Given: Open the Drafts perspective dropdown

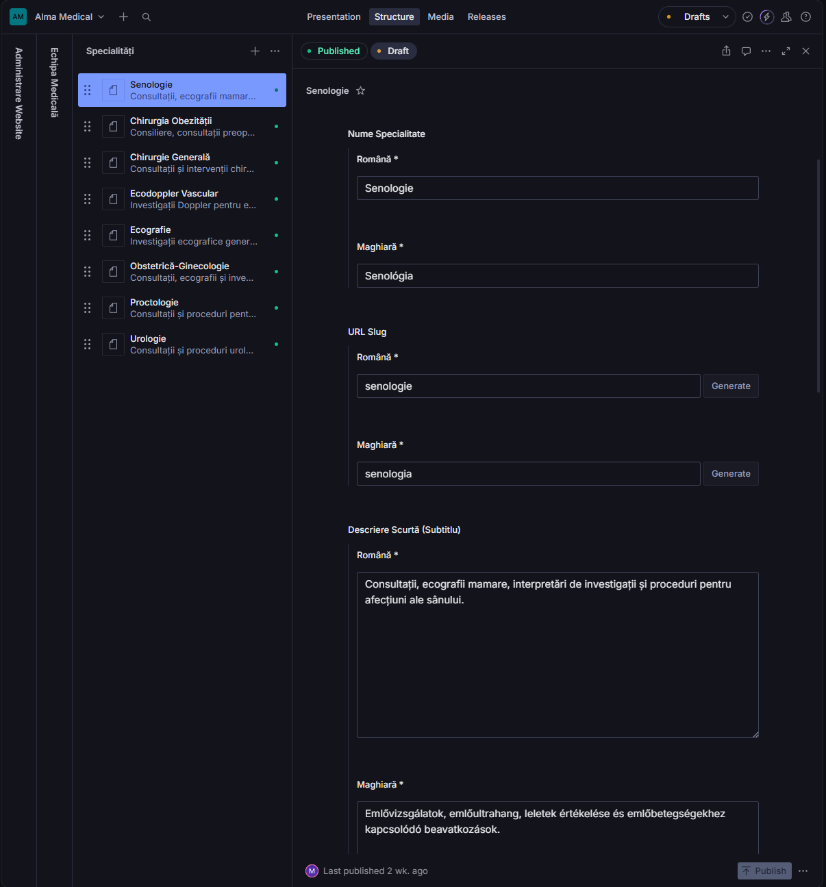Looking at the screenshot, I should click(x=697, y=16).
